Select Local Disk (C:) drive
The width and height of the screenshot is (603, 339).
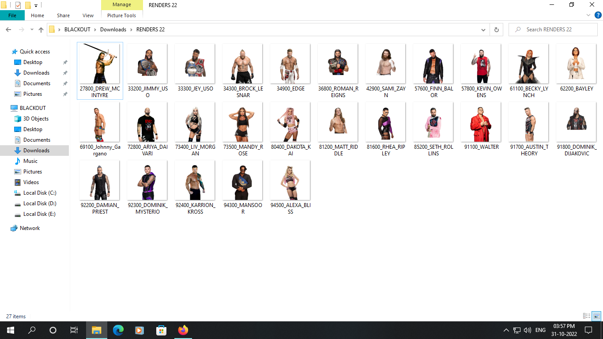coord(40,193)
